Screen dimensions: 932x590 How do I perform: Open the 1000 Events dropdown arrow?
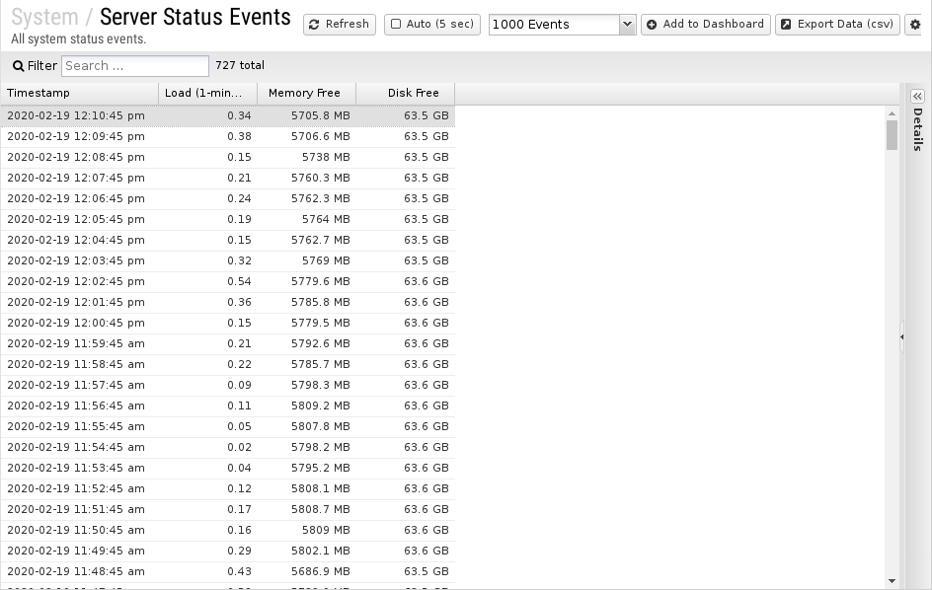[x=627, y=25]
